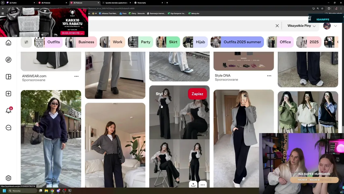Open the profile avatar
Viewport: 344px width, 194px height.
(327, 26)
